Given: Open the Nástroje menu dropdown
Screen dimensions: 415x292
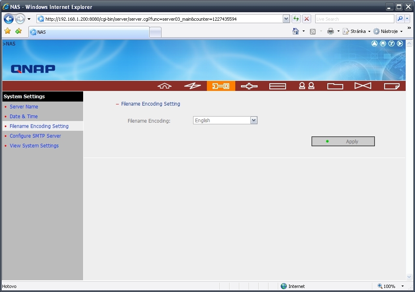Looking at the screenshot, I should click(x=388, y=31).
